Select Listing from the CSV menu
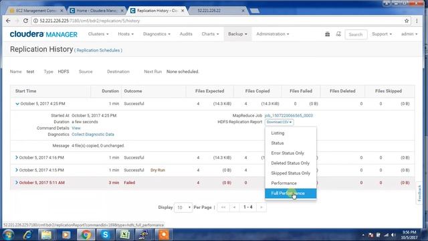The image size is (428, 241). click(x=291, y=133)
